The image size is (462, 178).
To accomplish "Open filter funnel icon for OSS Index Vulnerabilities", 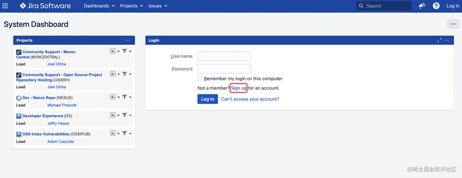I will (x=125, y=133).
